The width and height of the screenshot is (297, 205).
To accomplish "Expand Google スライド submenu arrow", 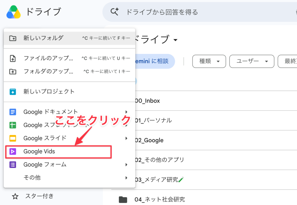I will click(126, 138).
